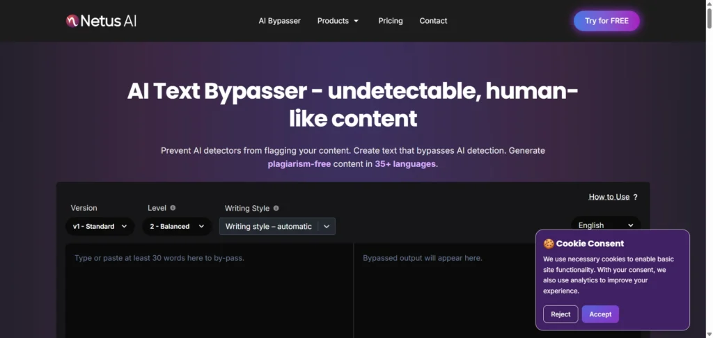Click the question mark help icon
The height and width of the screenshot is (338, 713).
(x=635, y=197)
